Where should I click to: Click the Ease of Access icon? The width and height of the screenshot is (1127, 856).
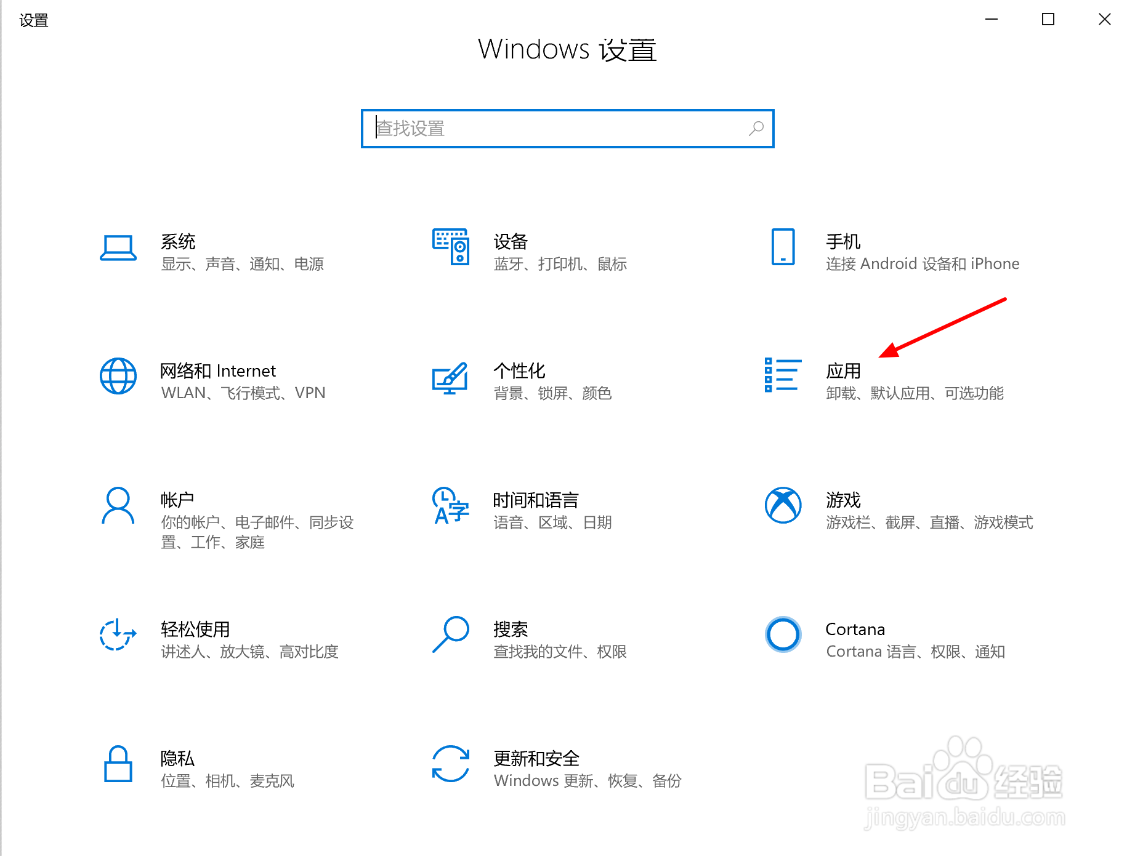(x=118, y=634)
